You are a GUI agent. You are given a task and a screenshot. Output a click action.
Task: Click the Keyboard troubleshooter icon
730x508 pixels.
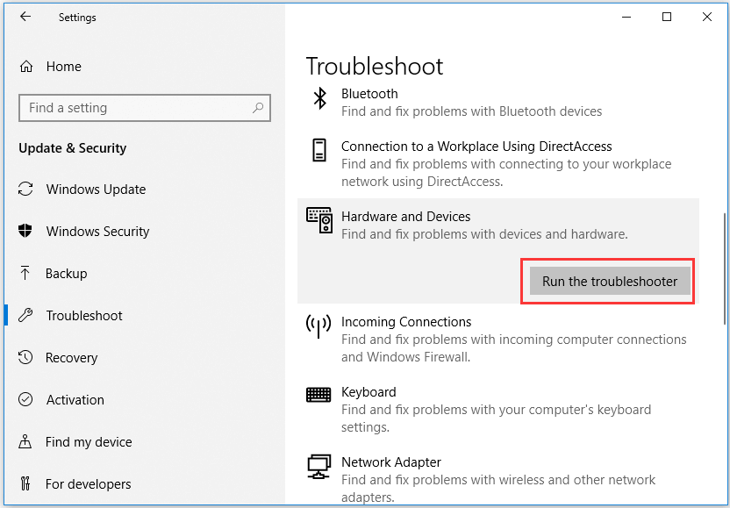pyautogui.click(x=318, y=395)
